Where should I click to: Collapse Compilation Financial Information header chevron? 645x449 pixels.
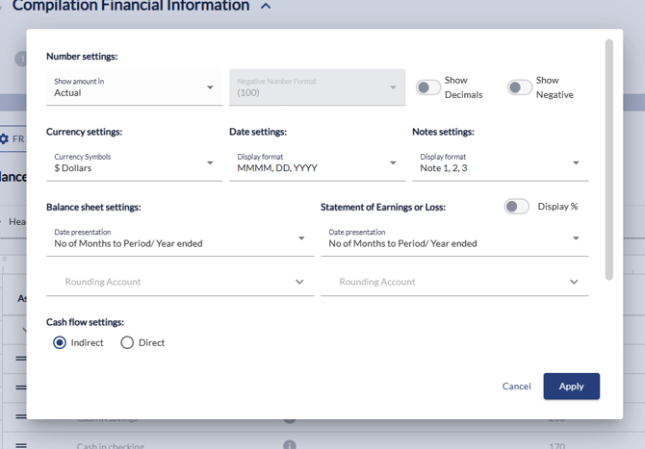pos(266,7)
